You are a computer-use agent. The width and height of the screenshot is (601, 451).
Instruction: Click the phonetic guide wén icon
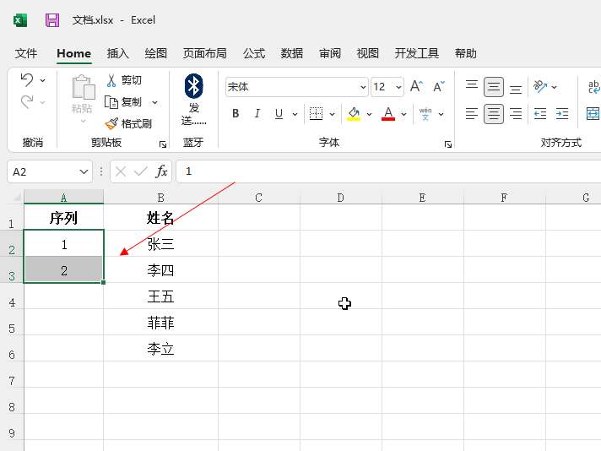pyautogui.click(x=425, y=114)
